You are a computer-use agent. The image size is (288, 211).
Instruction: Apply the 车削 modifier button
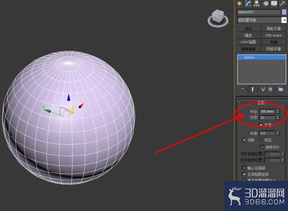[x=274, y=42]
